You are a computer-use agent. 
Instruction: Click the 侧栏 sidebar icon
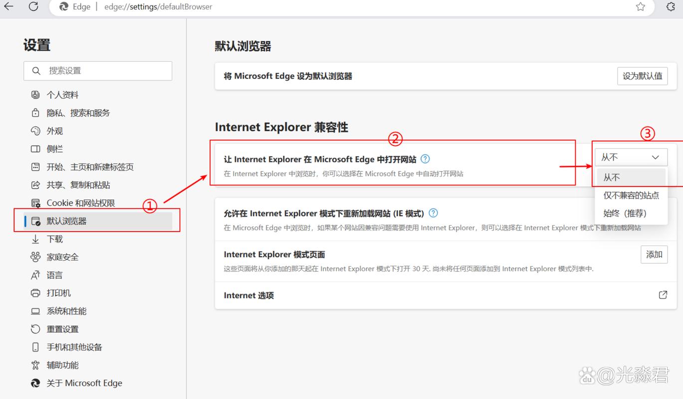(35, 149)
